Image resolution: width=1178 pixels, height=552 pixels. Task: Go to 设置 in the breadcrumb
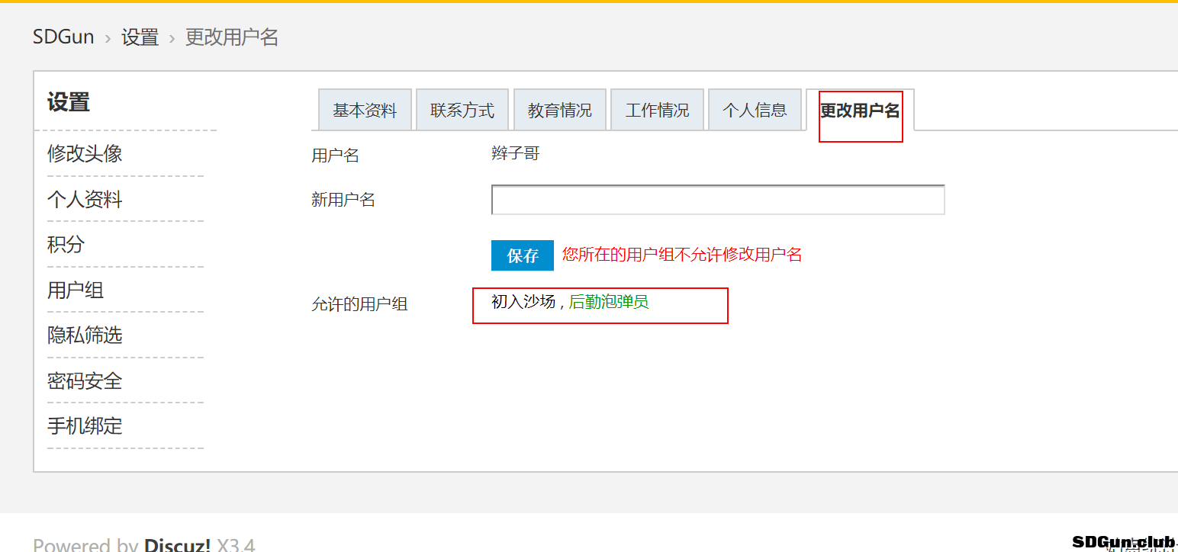click(x=140, y=37)
